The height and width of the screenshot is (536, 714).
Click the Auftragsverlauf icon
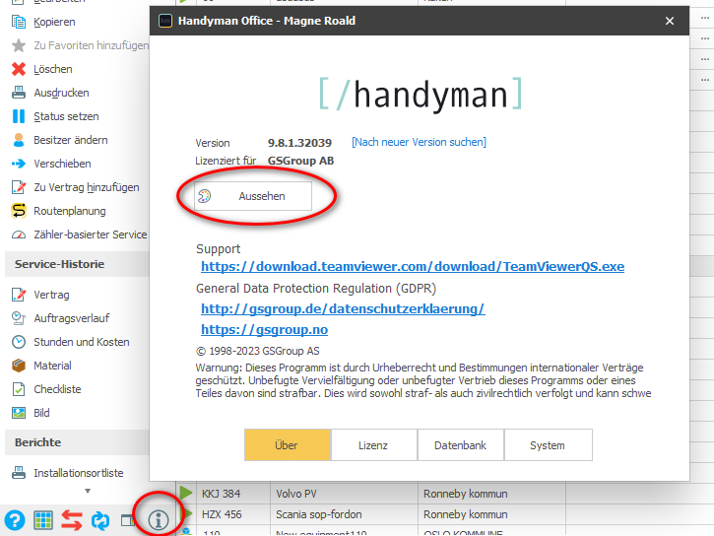19,318
